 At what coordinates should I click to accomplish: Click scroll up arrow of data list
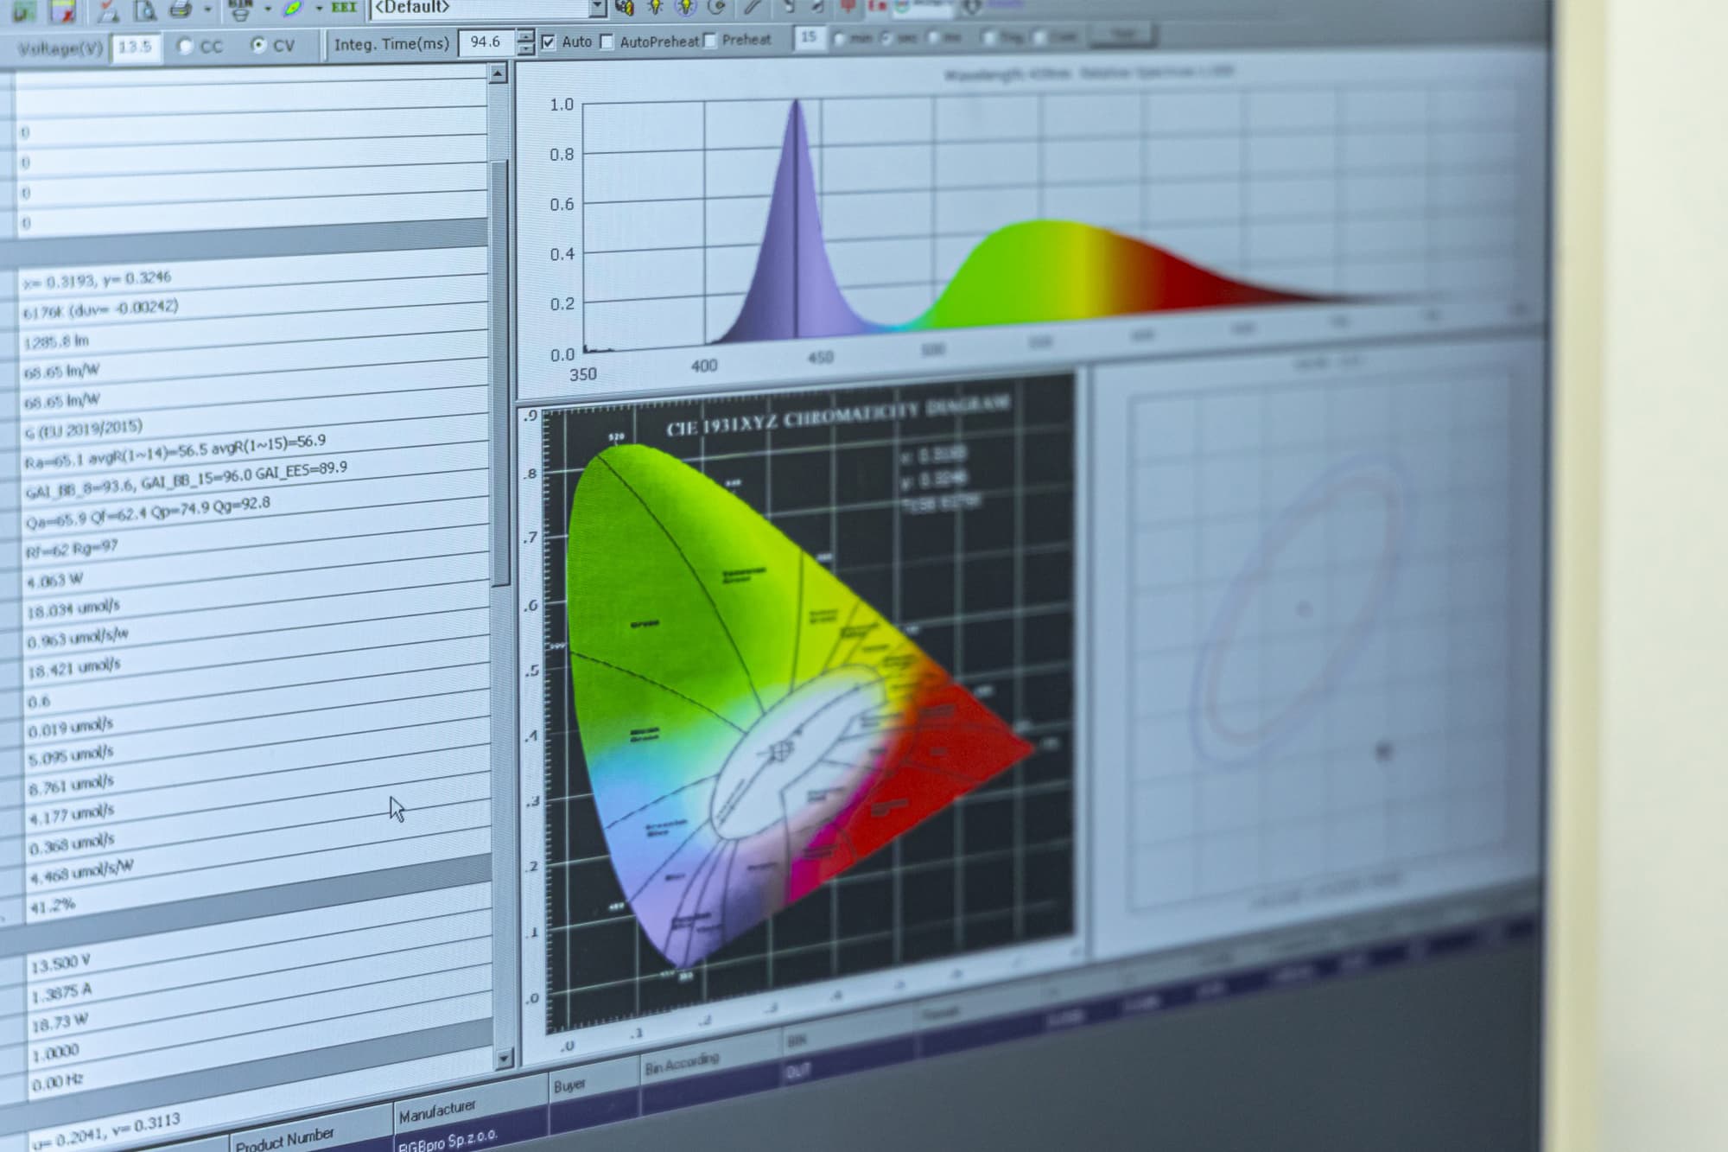pyautogui.click(x=498, y=74)
